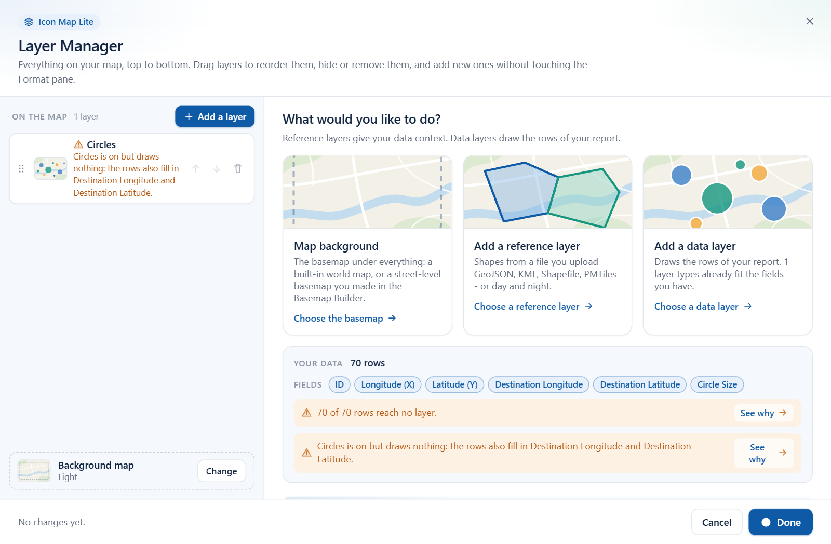
Task: Click the 'Add a reference layer' heading
Action: [527, 246]
